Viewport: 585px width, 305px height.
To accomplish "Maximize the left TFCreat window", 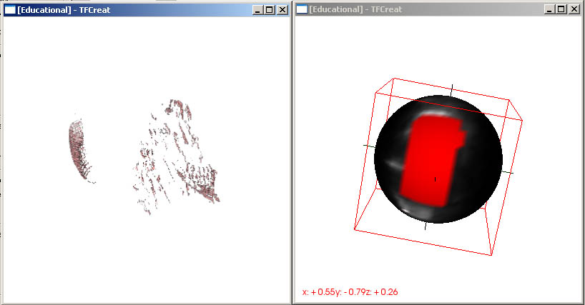I will pyautogui.click(x=270, y=10).
